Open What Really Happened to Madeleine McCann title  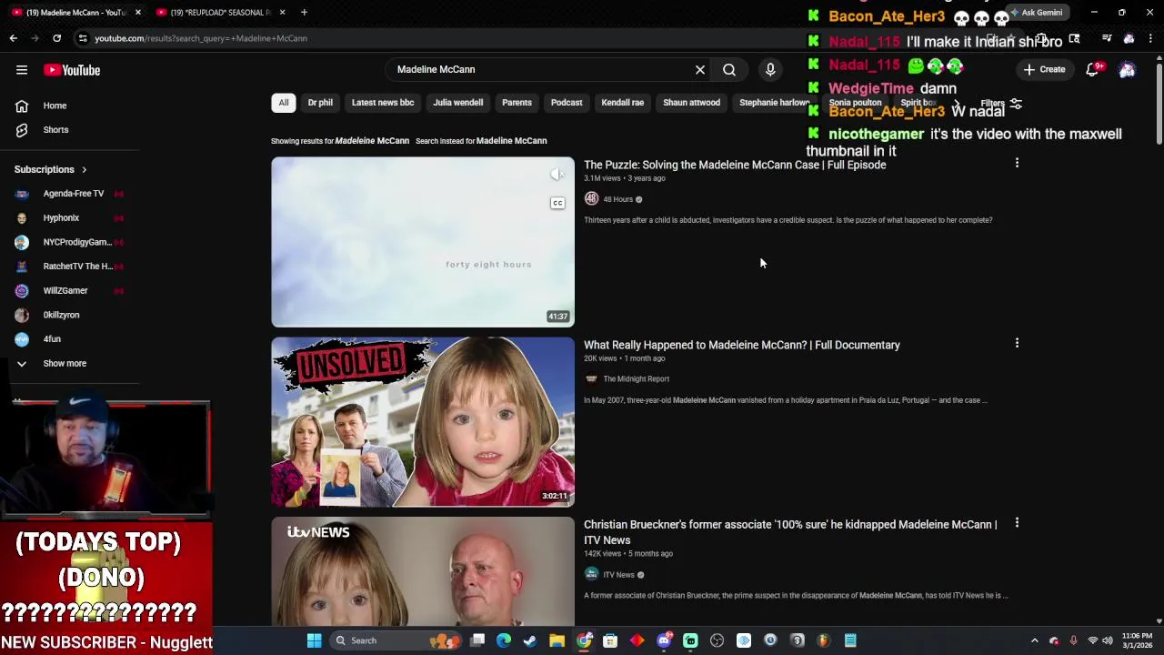pos(742,345)
